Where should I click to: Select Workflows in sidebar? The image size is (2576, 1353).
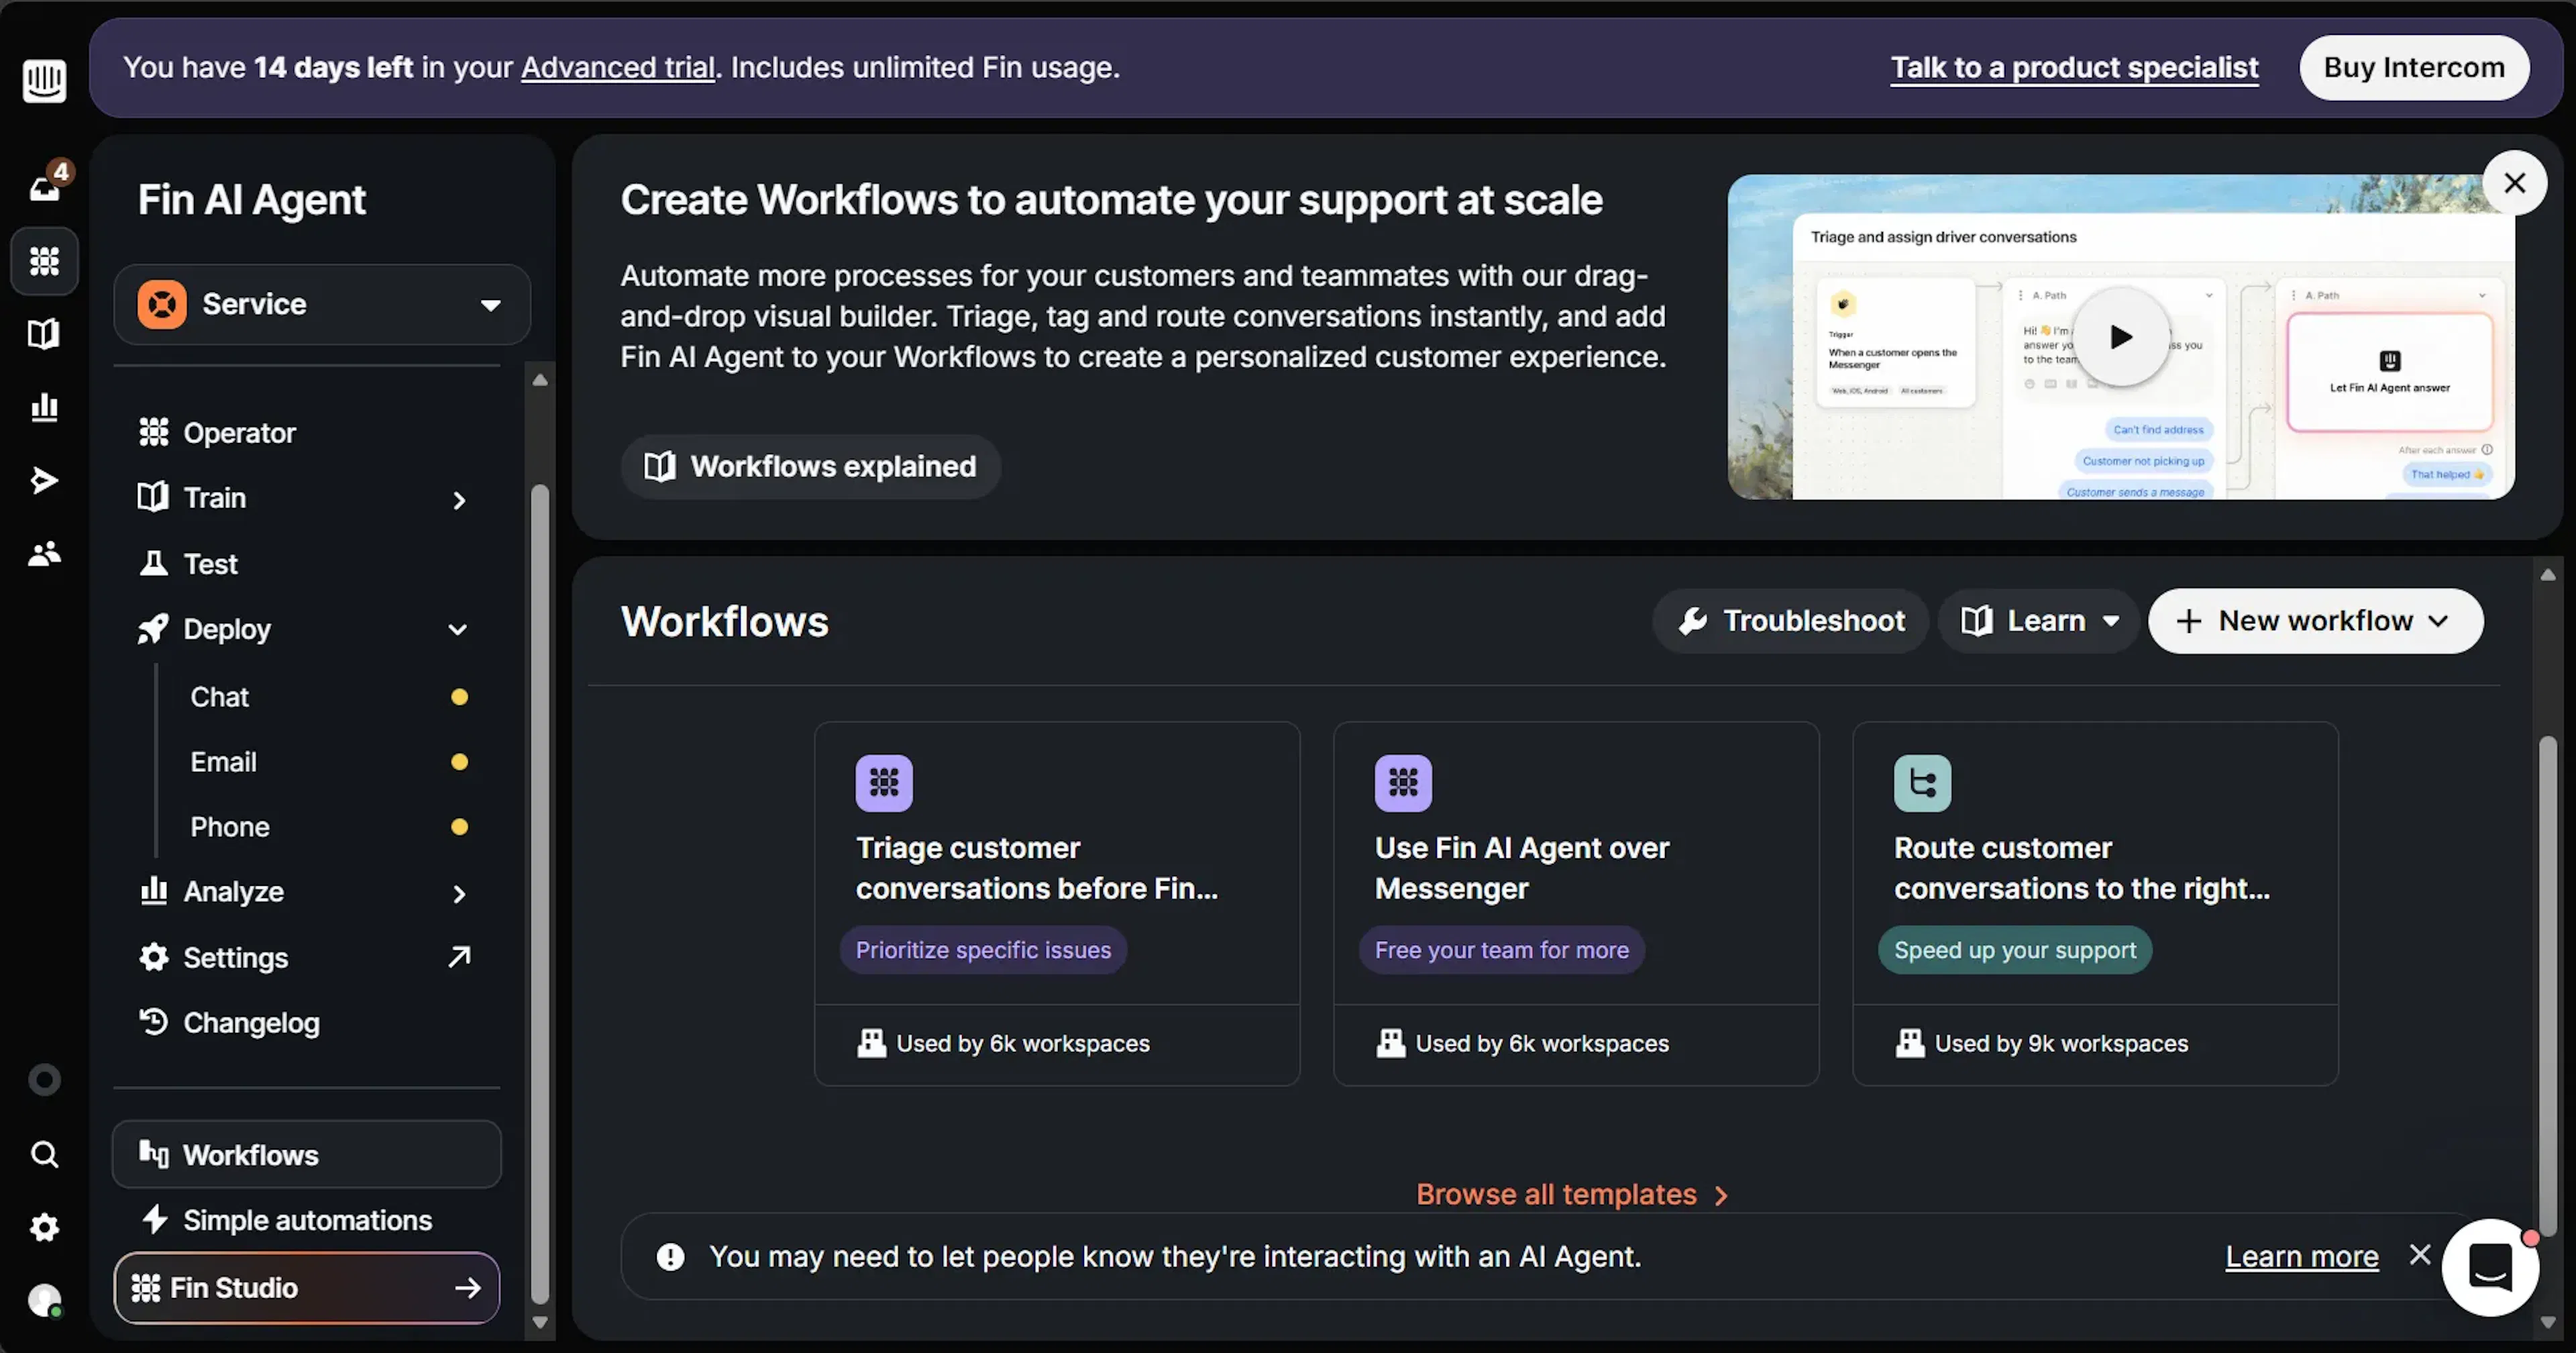[x=306, y=1154]
